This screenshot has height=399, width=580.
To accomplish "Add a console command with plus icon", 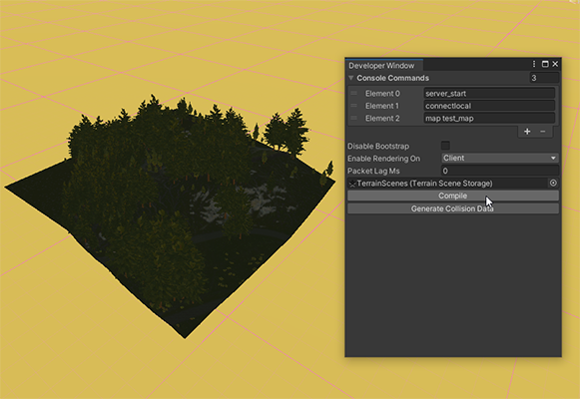I will (x=527, y=132).
